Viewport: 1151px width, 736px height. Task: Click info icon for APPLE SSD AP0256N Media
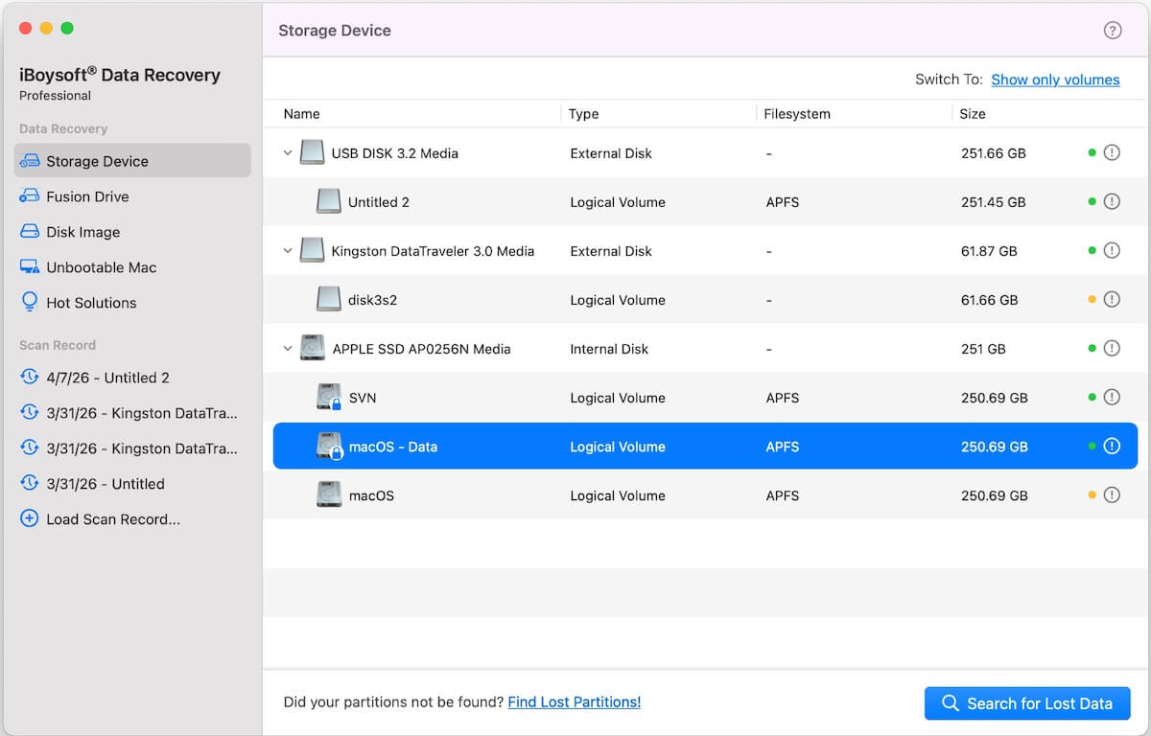(x=1112, y=348)
